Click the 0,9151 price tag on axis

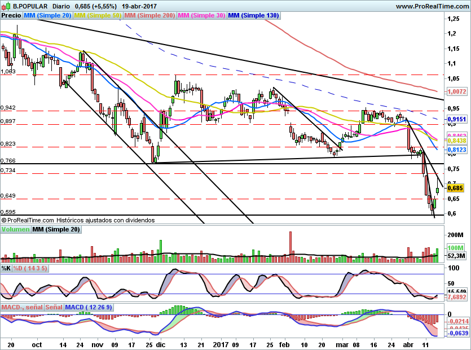pos(456,120)
